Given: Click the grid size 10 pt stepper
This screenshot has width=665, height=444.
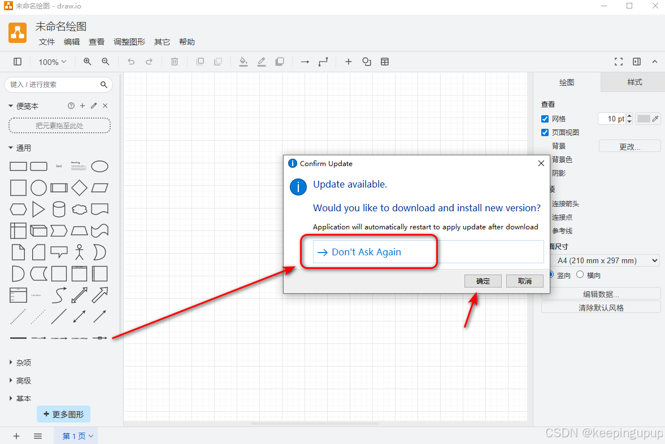Looking at the screenshot, I should coord(629,119).
